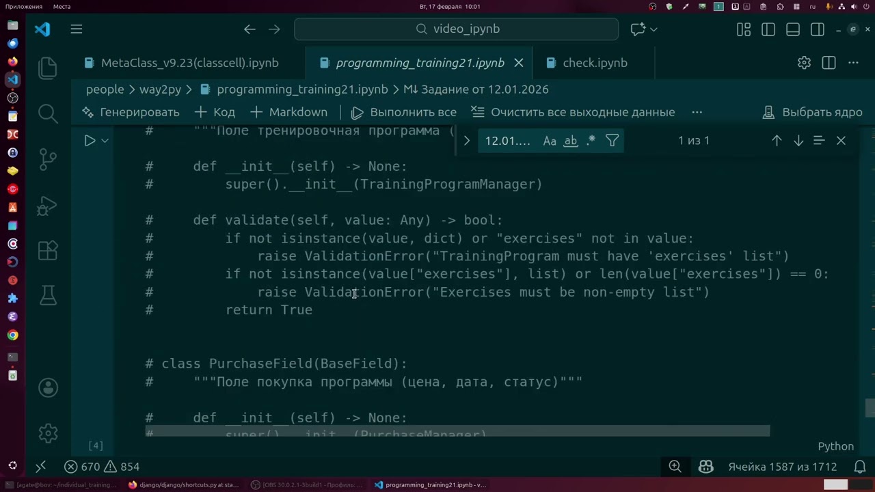875x492 pixels.
Task: Select the people breadcrumb
Action: [x=105, y=90]
